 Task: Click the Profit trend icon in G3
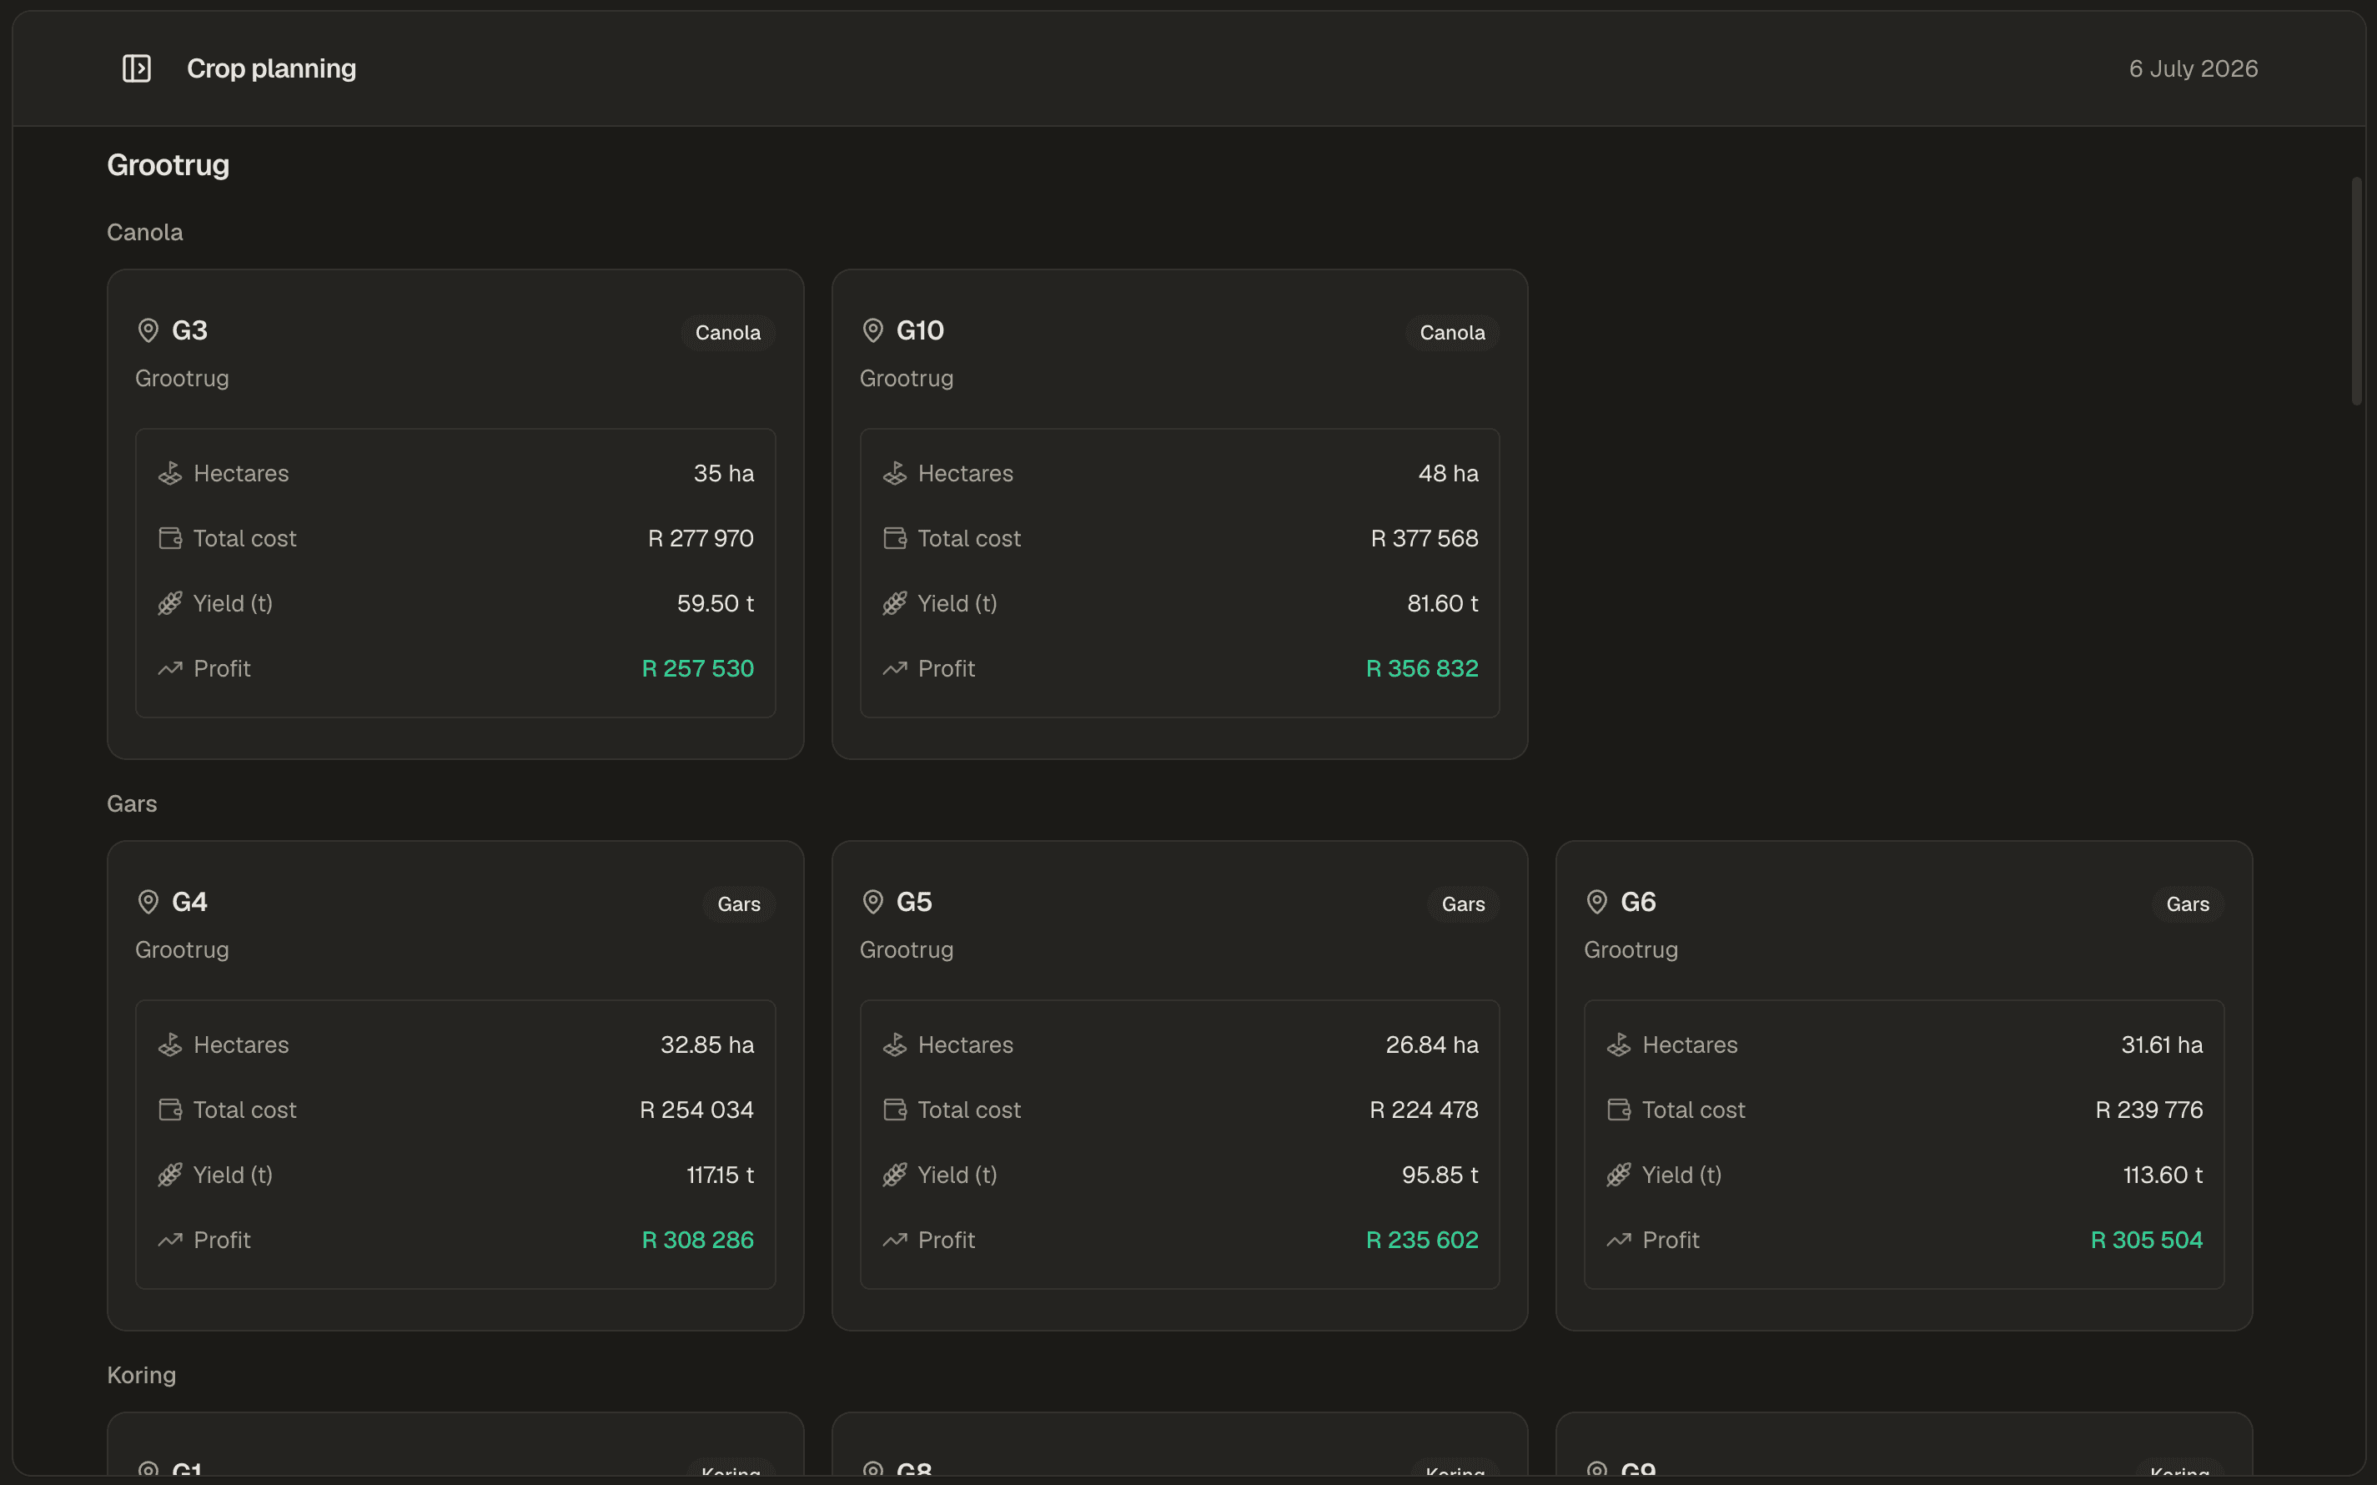pyautogui.click(x=170, y=669)
